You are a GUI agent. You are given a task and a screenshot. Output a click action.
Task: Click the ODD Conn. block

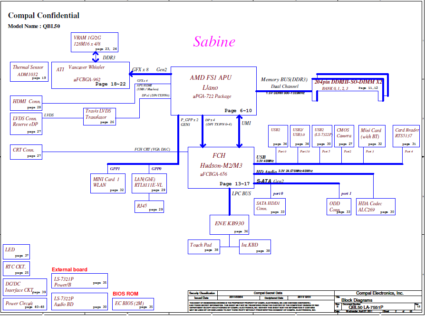click(x=339, y=207)
